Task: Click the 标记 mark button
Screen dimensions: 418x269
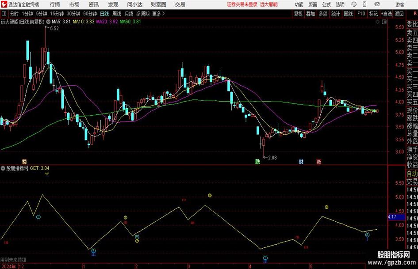Action: (x=373, y=14)
